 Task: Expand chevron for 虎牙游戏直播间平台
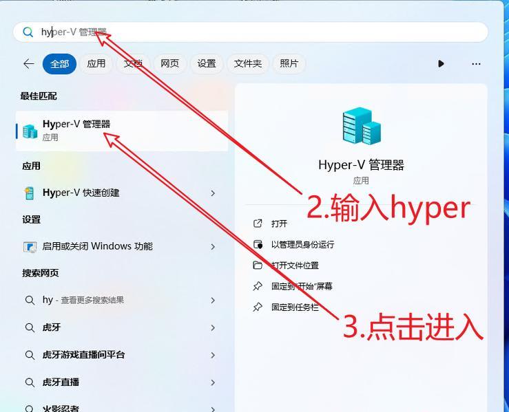(x=213, y=356)
